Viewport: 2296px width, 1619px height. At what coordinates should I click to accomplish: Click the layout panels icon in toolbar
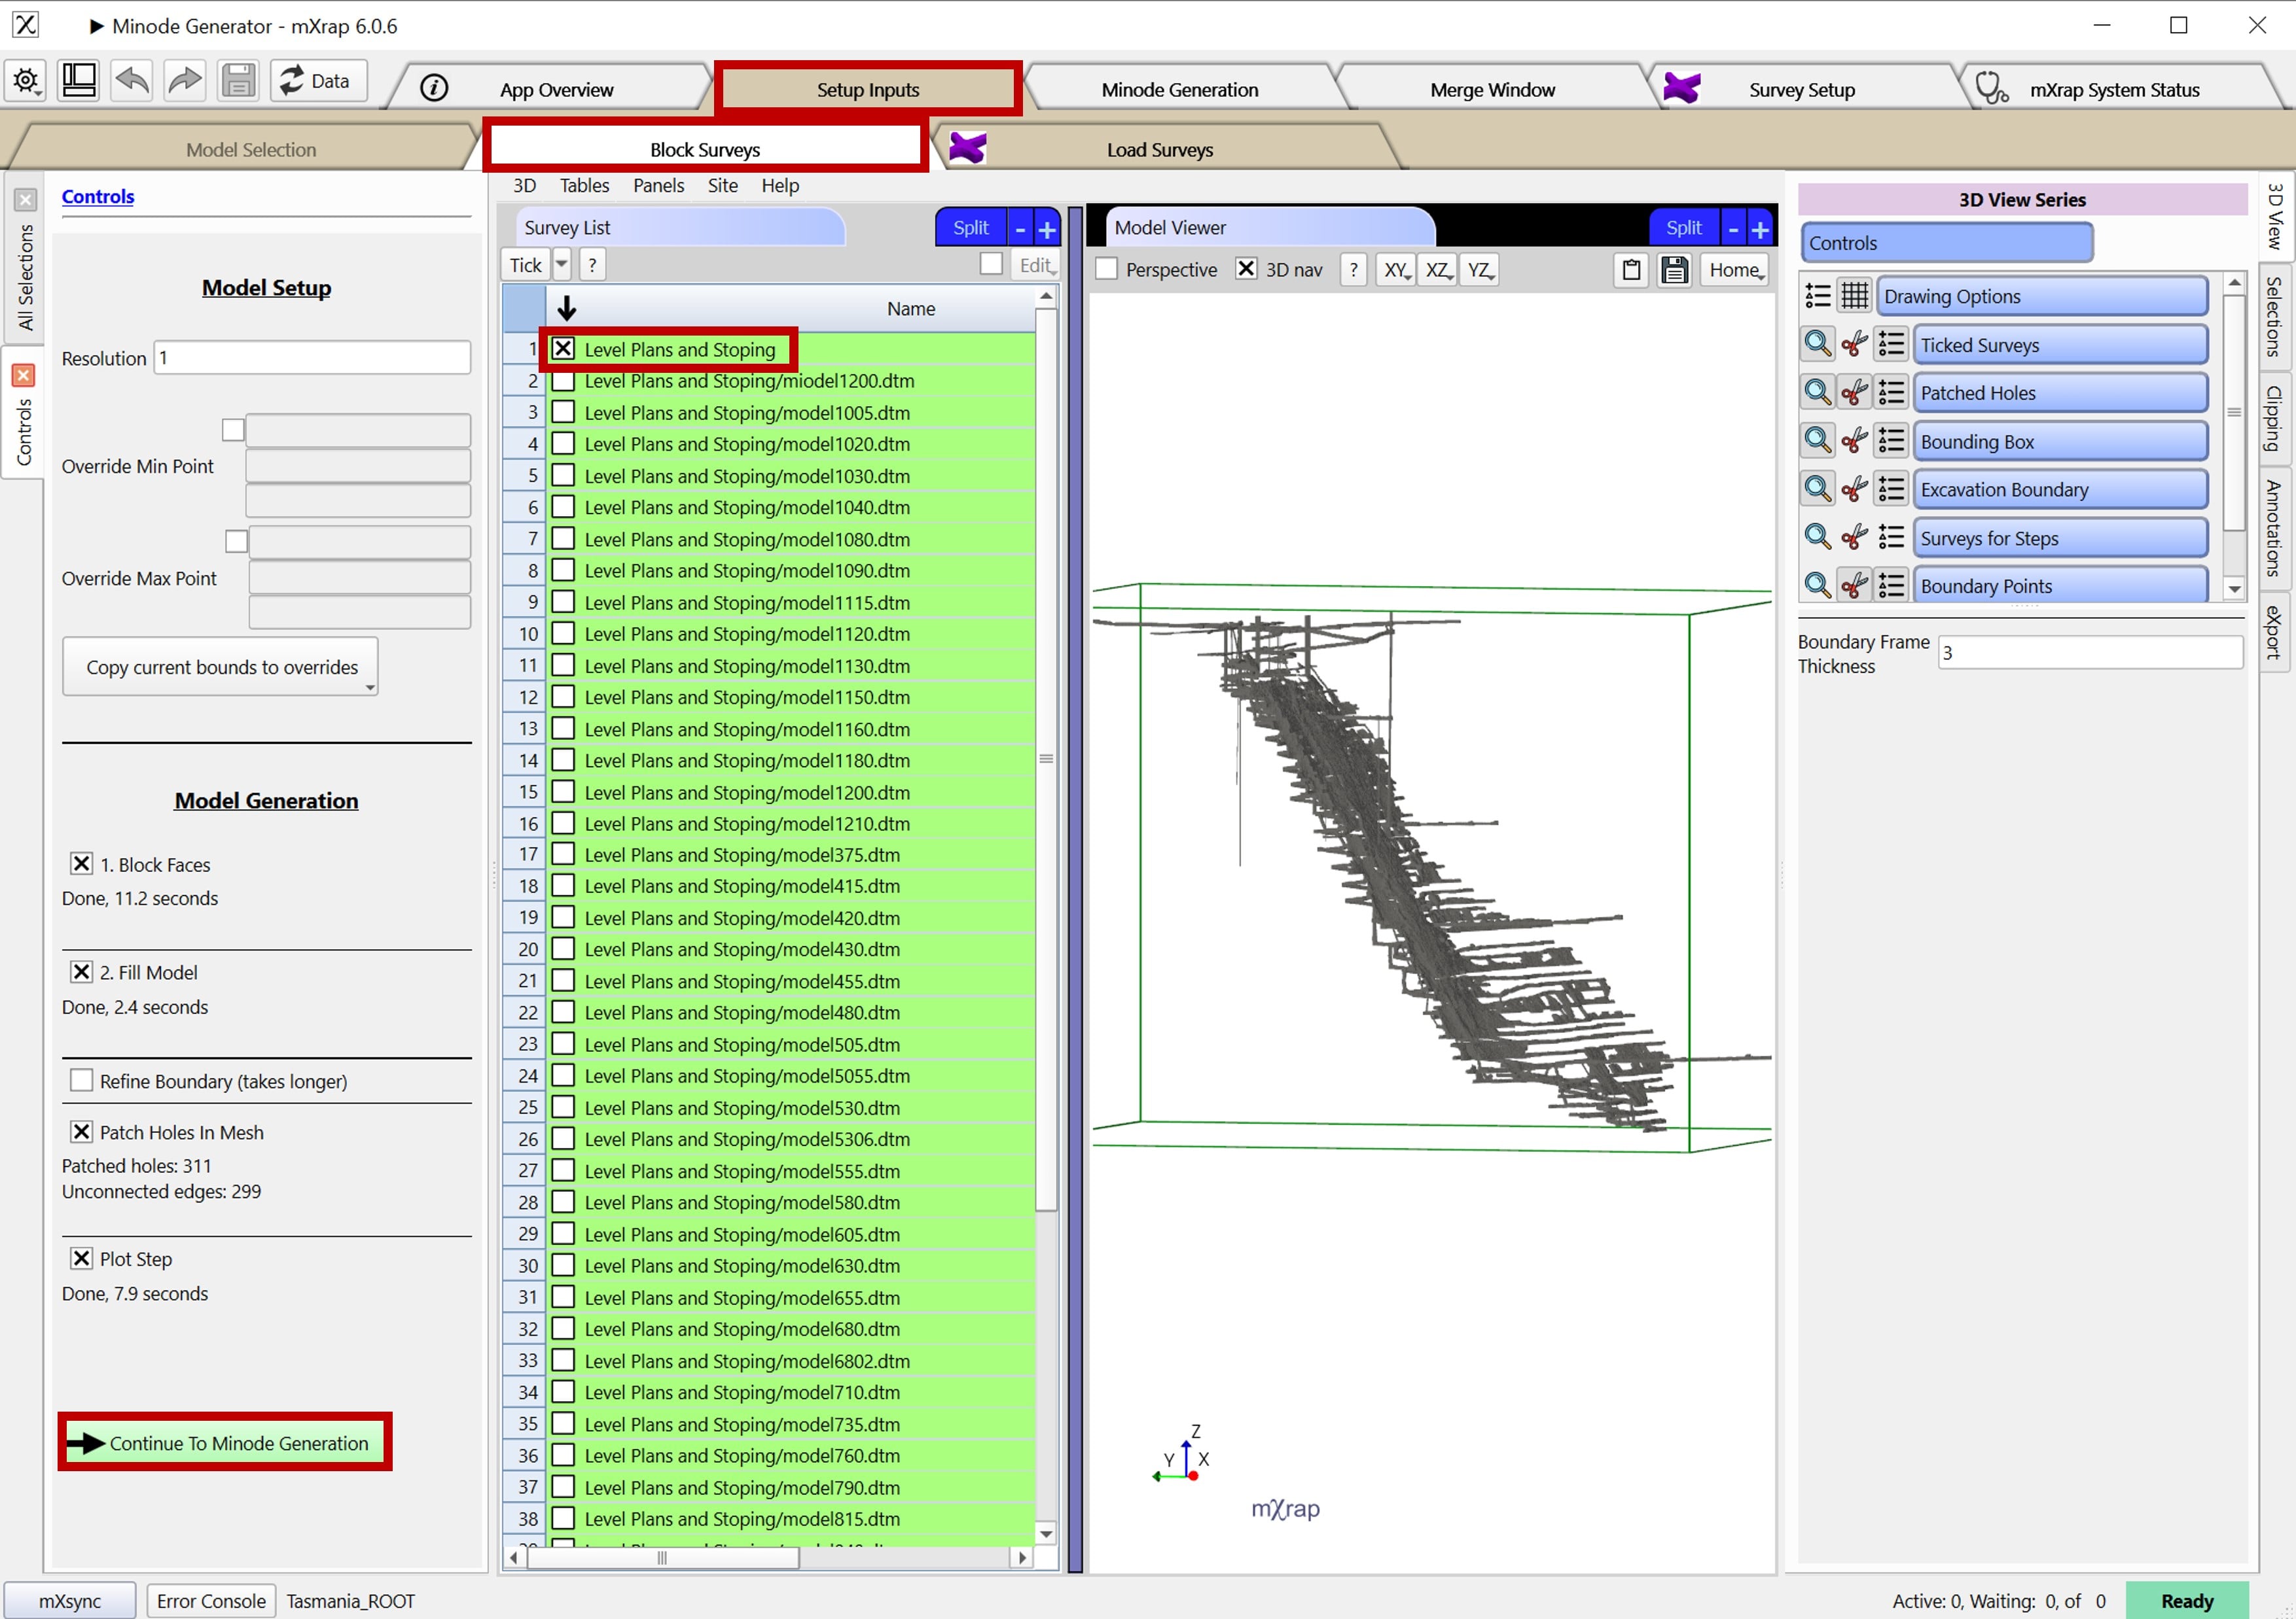coord(79,81)
